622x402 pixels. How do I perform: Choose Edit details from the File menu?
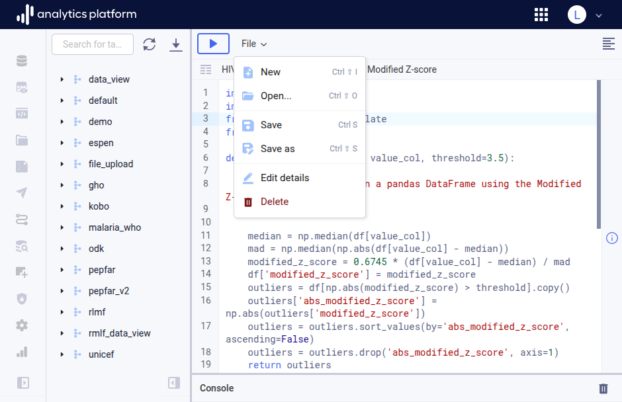coord(300,178)
